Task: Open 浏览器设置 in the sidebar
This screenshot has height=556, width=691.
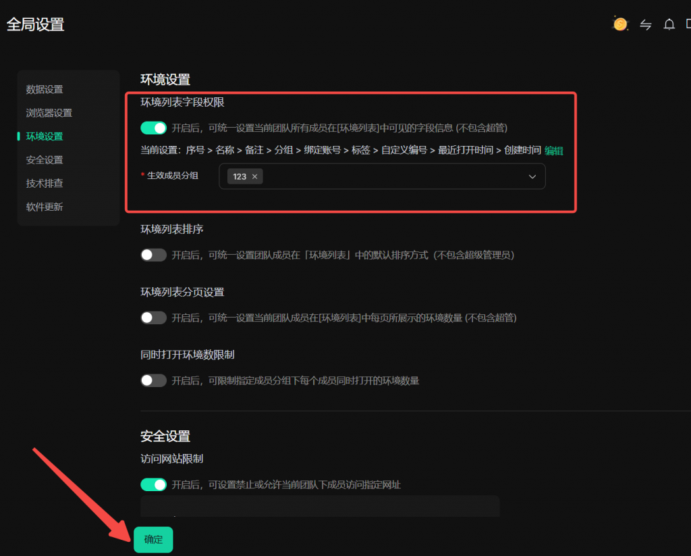Action: 49,113
